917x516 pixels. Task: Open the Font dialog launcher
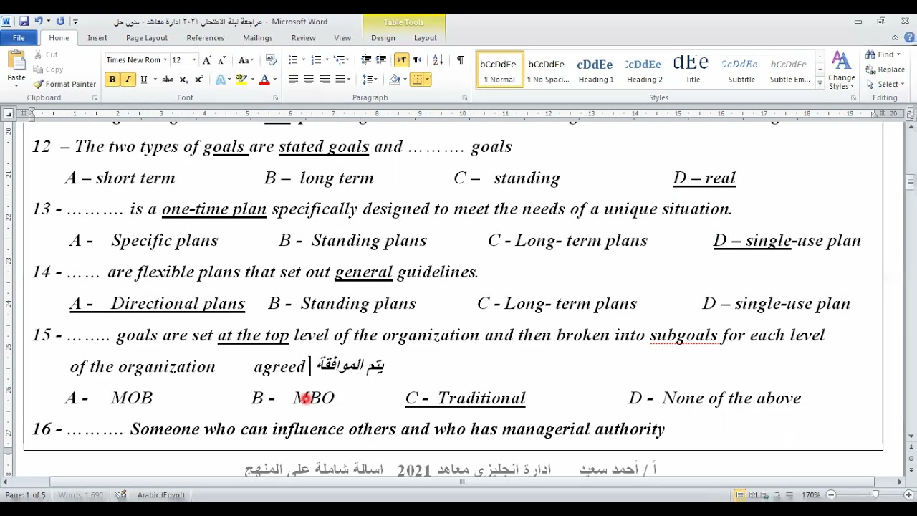tap(275, 98)
